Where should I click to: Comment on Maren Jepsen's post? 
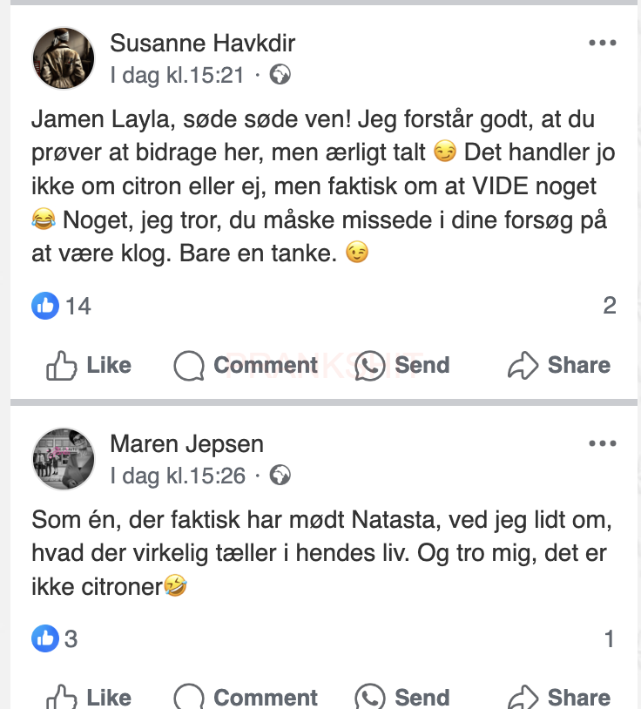pos(246,697)
